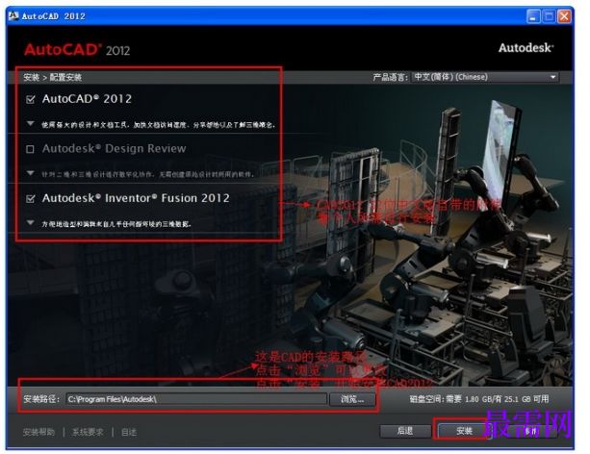
Task: Expand details arrow under Inventor Fusion 2012
Action: (x=31, y=223)
